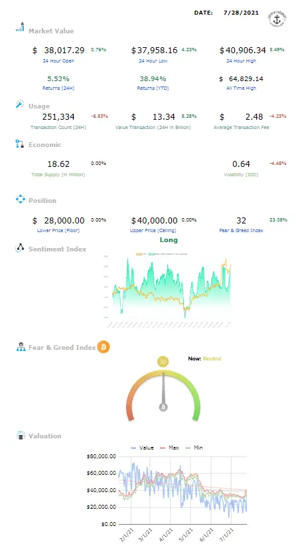Click the Returns (YTD) label
The image size is (296, 550).
(x=153, y=88)
